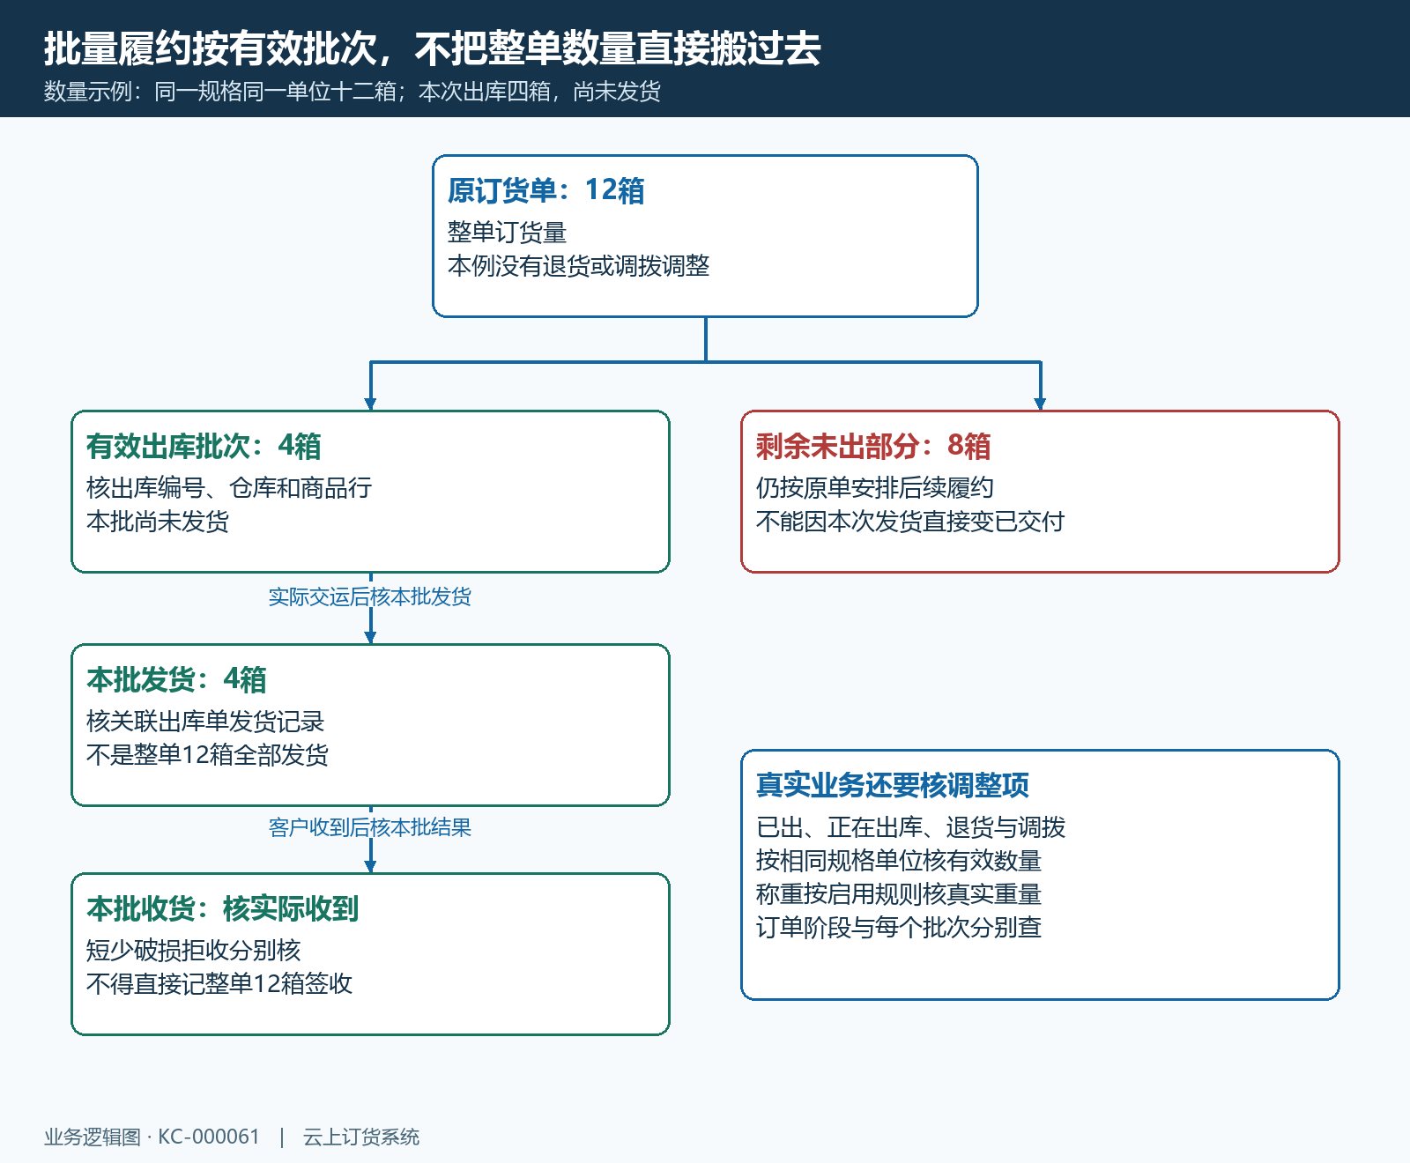Image resolution: width=1410 pixels, height=1163 pixels.
Task: Click the footer text 业务逻辑图 · KC-000061
Action: point(152,1137)
